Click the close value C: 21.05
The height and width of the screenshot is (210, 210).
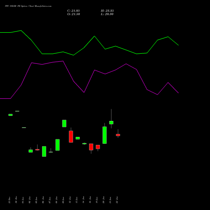pyautogui.click(x=73, y=11)
